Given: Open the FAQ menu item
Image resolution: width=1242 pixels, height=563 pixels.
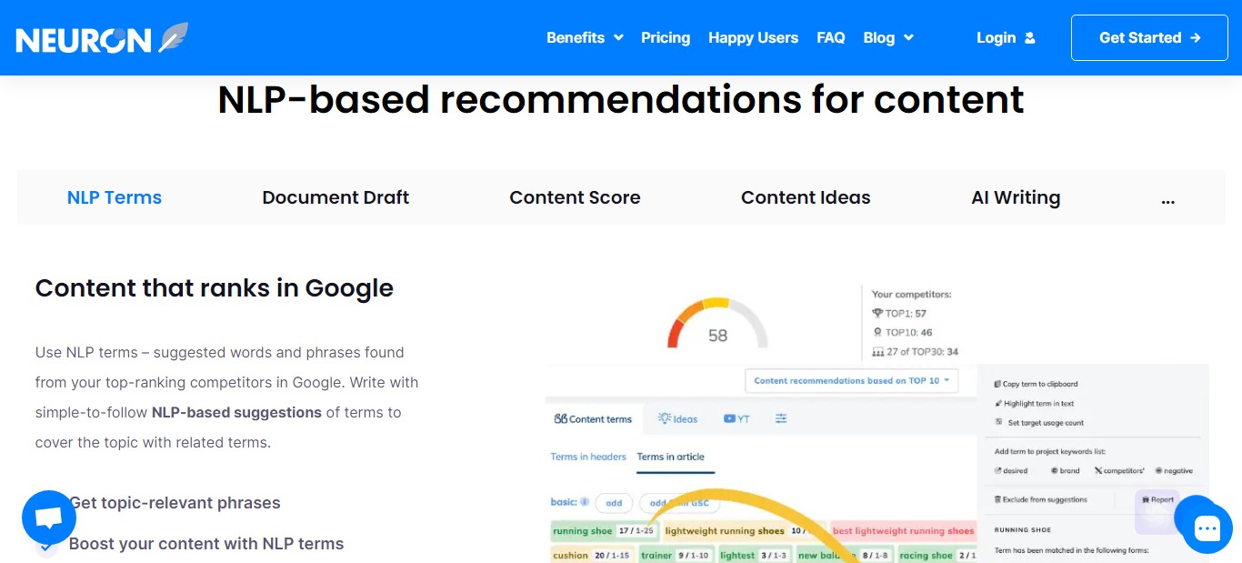Looking at the screenshot, I should [x=831, y=38].
